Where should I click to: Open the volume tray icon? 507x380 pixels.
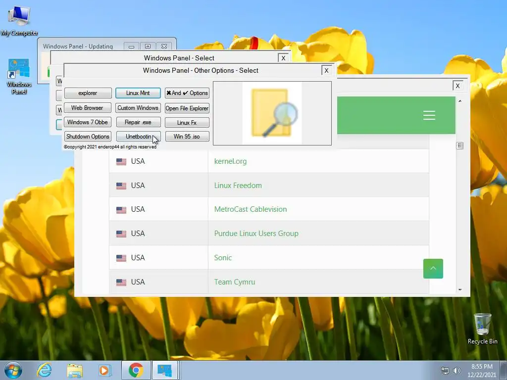457,371
